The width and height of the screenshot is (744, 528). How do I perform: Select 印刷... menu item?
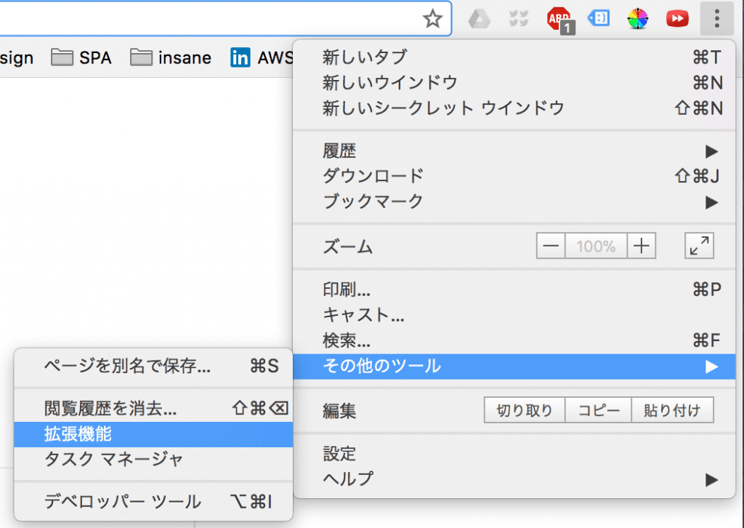514,289
